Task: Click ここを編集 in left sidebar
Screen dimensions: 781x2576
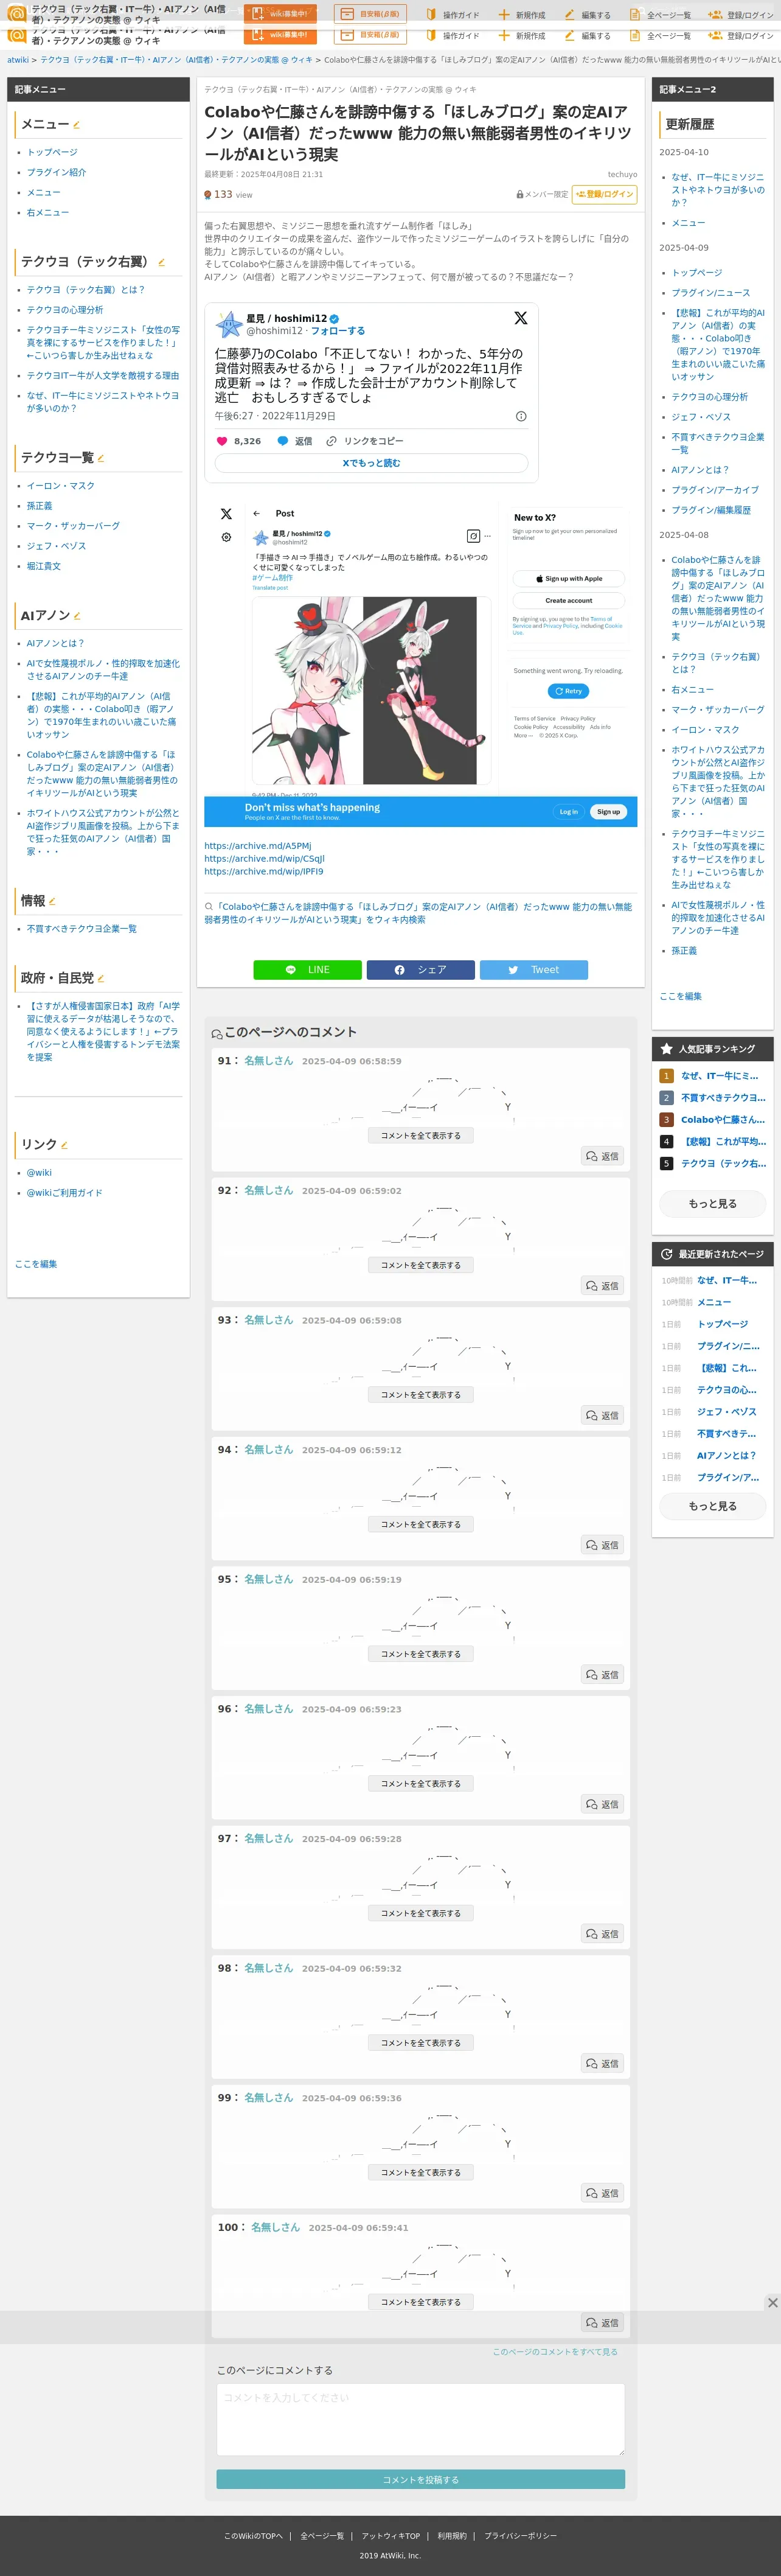Action: click(36, 1265)
